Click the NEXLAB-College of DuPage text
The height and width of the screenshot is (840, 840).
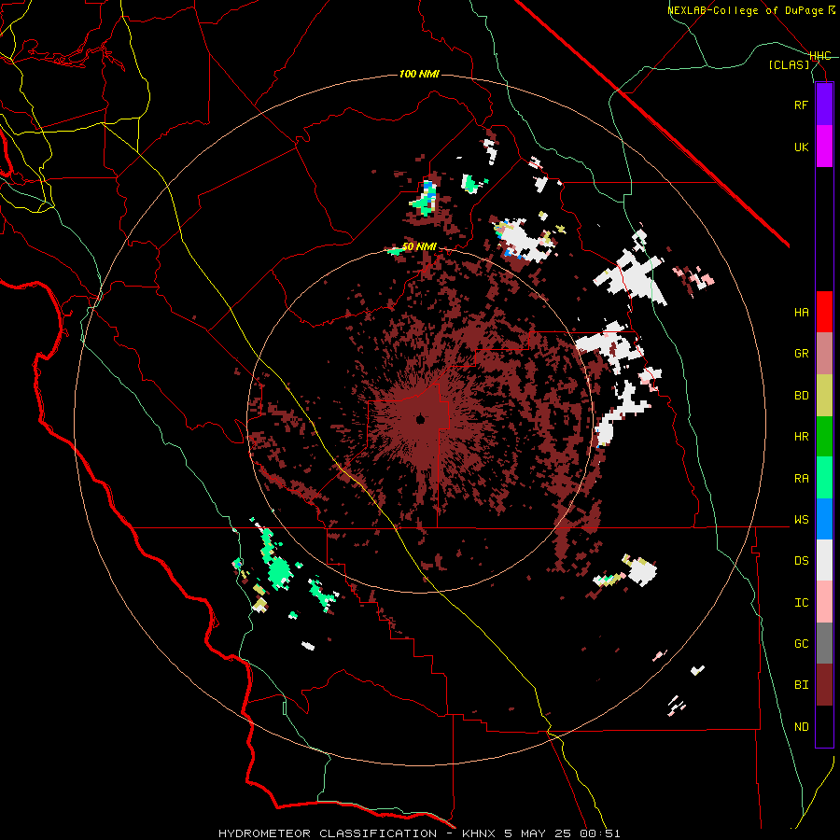pos(747,10)
